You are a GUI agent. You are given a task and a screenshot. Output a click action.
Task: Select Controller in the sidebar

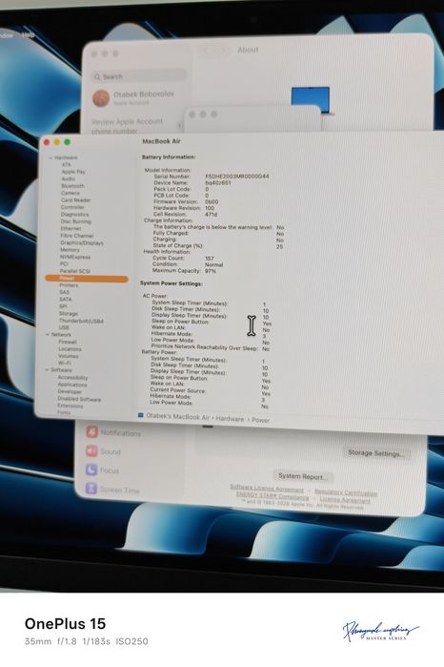tap(72, 207)
